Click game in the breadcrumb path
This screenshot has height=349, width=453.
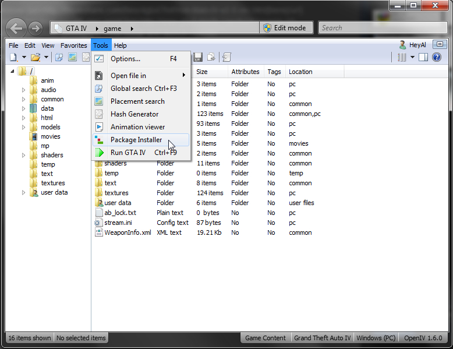(x=112, y=29)
